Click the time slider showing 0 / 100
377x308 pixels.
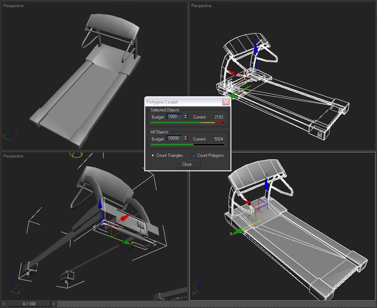[x=29, y=304]
